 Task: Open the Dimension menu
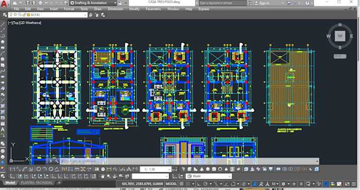click(x=115, y=9)
